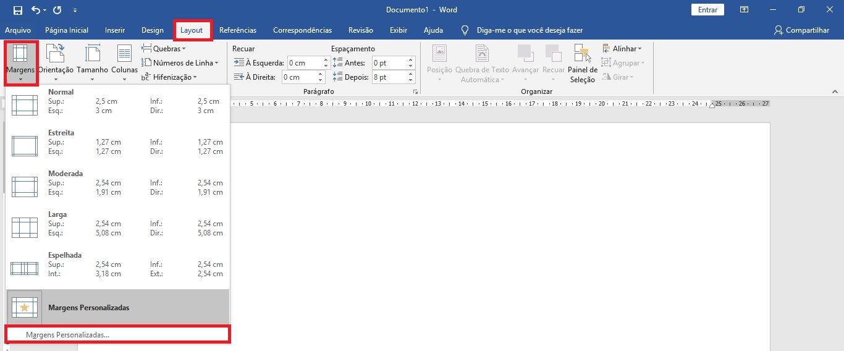
Task: Open the Arquivo menu tab
Action: (18, 30)
